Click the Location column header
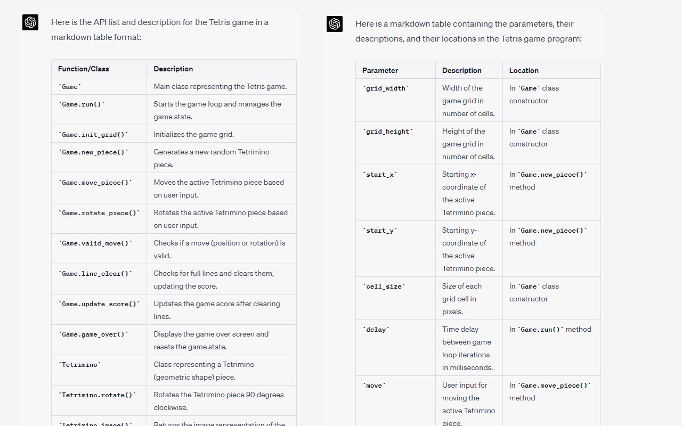Viewport: 682px width, 426px height. tap(524, 70)
